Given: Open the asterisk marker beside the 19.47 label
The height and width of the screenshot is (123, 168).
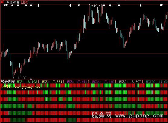Looking at the screenshot, I should (104, 5).
